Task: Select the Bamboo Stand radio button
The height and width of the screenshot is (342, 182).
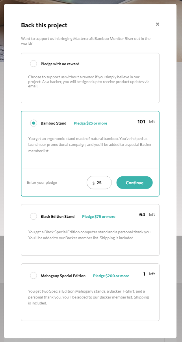Action: click(33, 123)
